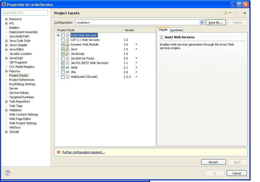Click the OK button
Screen dimensions: 260x182
tap(214, 173)
